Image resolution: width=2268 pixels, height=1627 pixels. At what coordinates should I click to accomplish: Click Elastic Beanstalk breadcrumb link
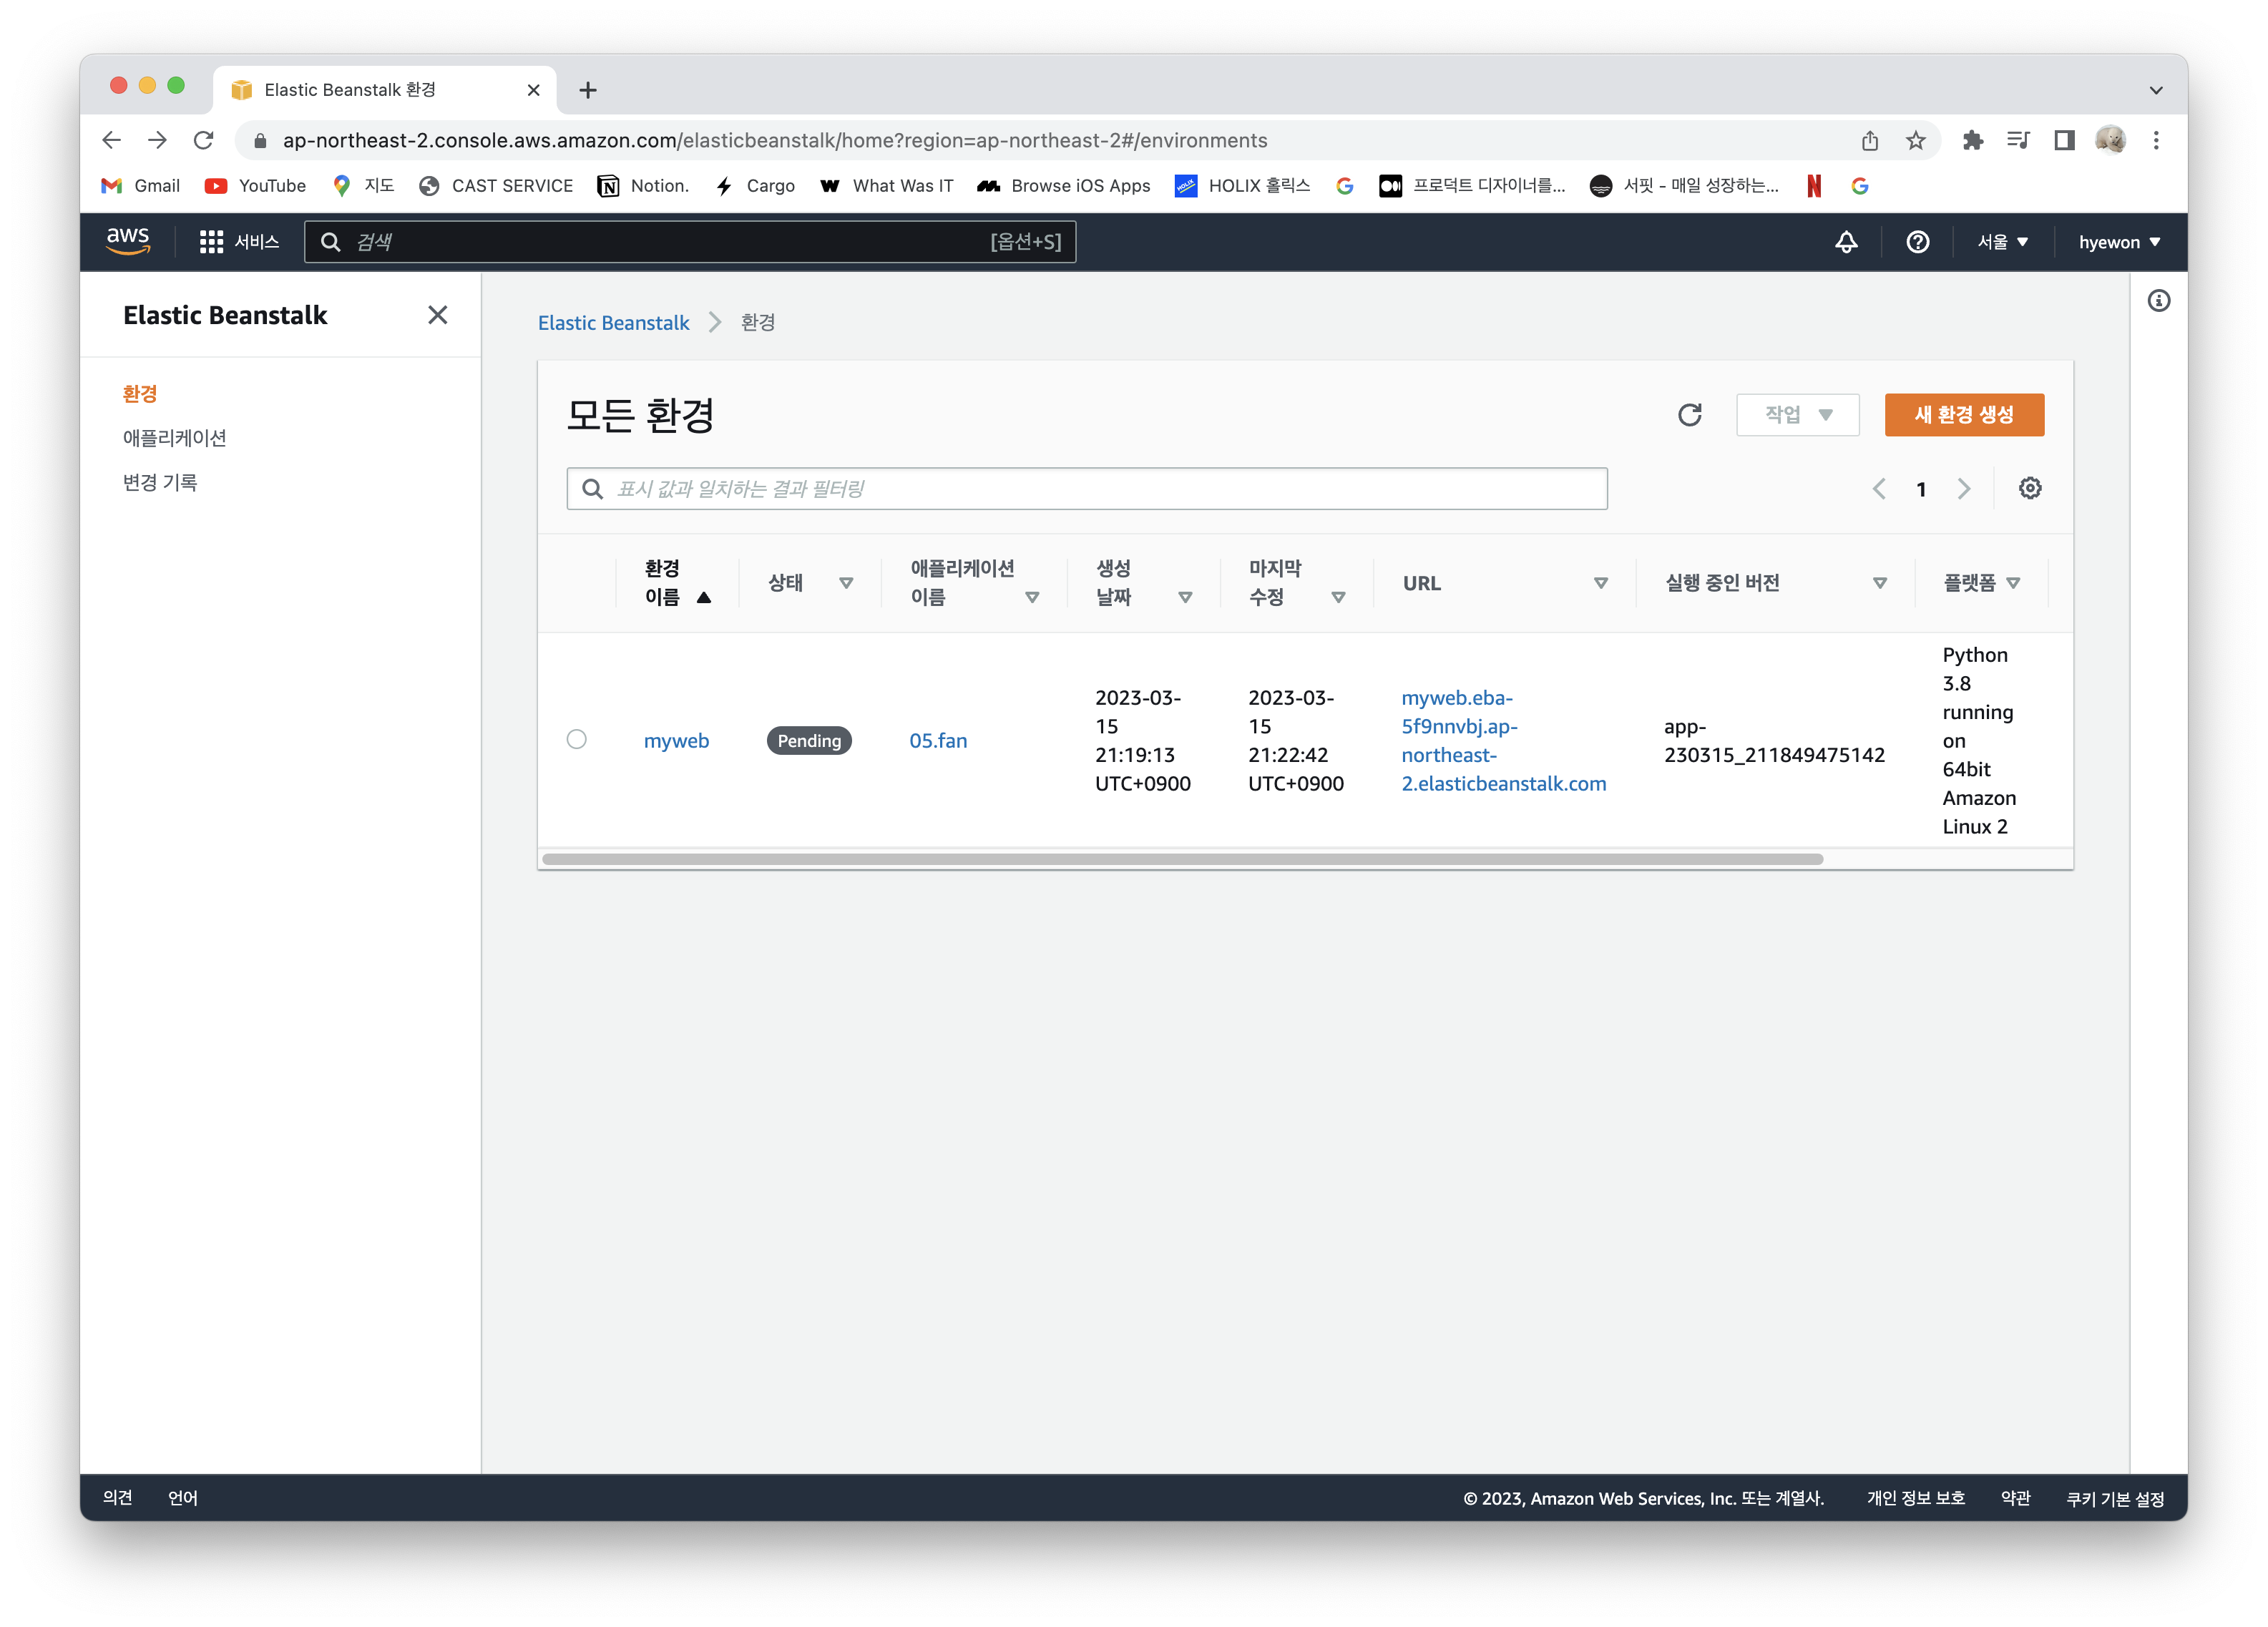613,323
